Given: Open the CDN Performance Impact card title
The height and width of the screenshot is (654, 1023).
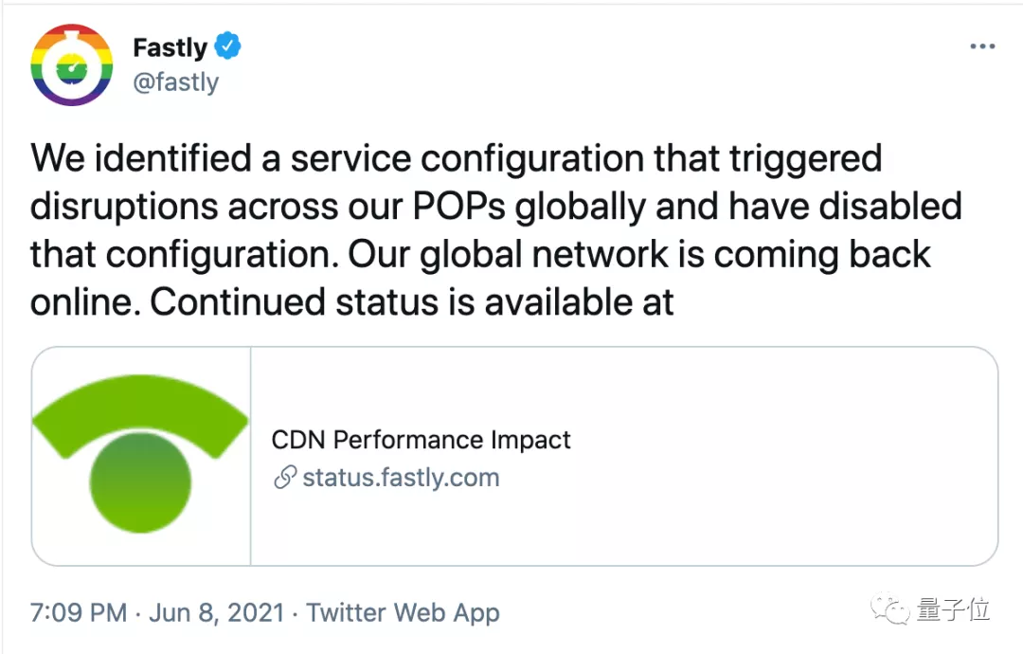Looking at the screenshot, I should click(421, 440).
